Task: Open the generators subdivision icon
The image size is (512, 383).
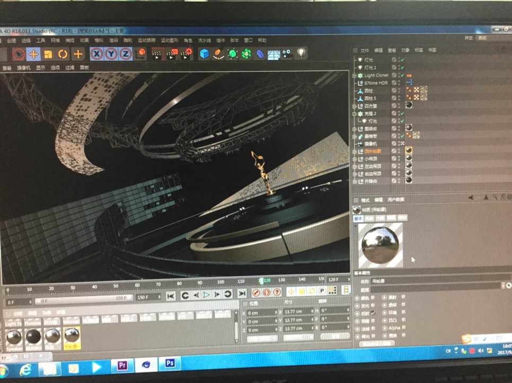Action: [x=232, y=54]
